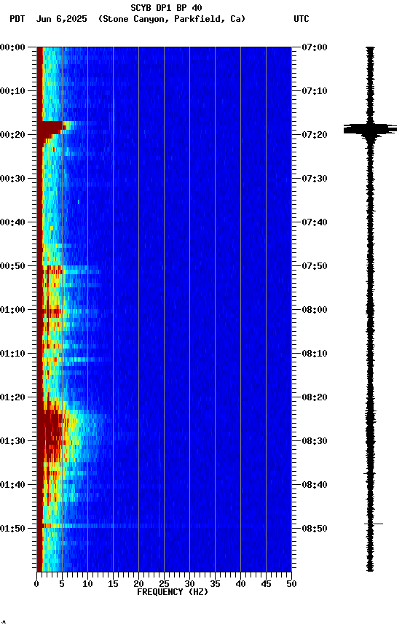Click the 01:10 PDT time label
The height and width of the screenshot is (630, 402).
click(x=12, y=354)
